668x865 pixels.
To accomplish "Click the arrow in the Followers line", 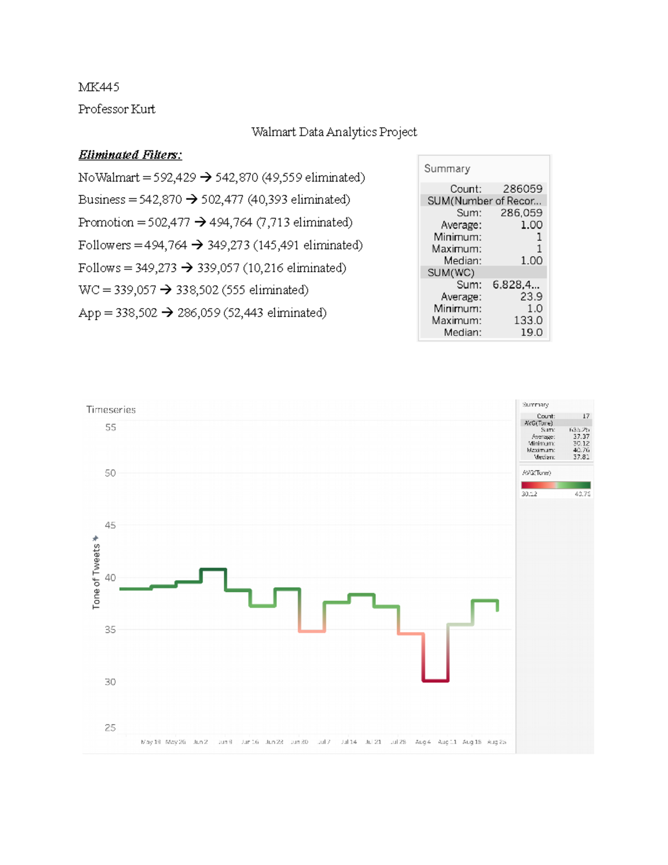I will pos(197,245).
